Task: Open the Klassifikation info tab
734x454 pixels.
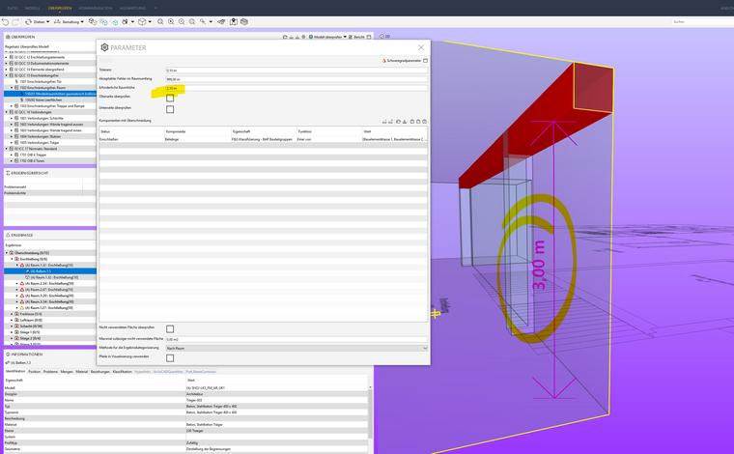Action: (123, 372)
